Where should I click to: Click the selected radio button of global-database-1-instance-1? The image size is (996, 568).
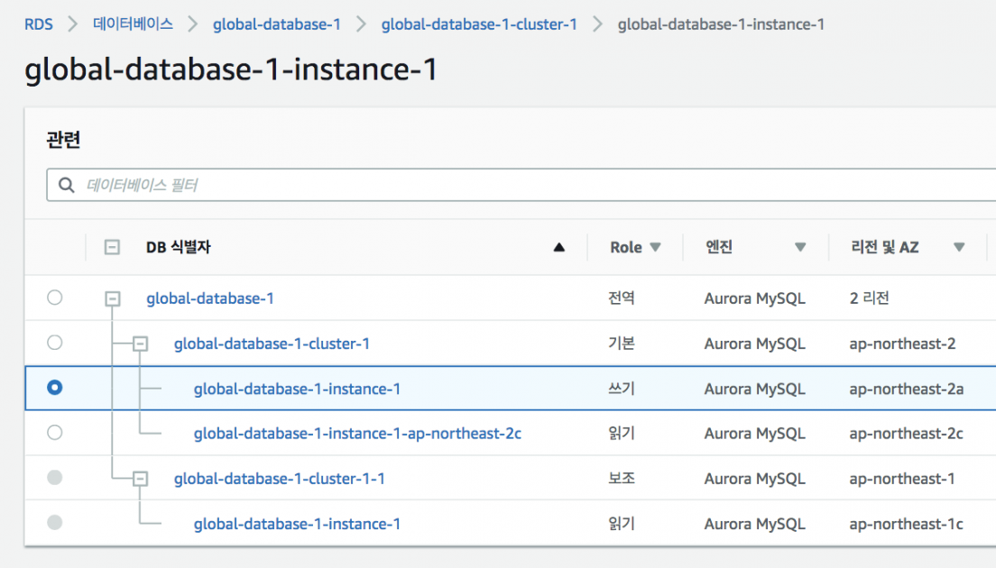54,388
